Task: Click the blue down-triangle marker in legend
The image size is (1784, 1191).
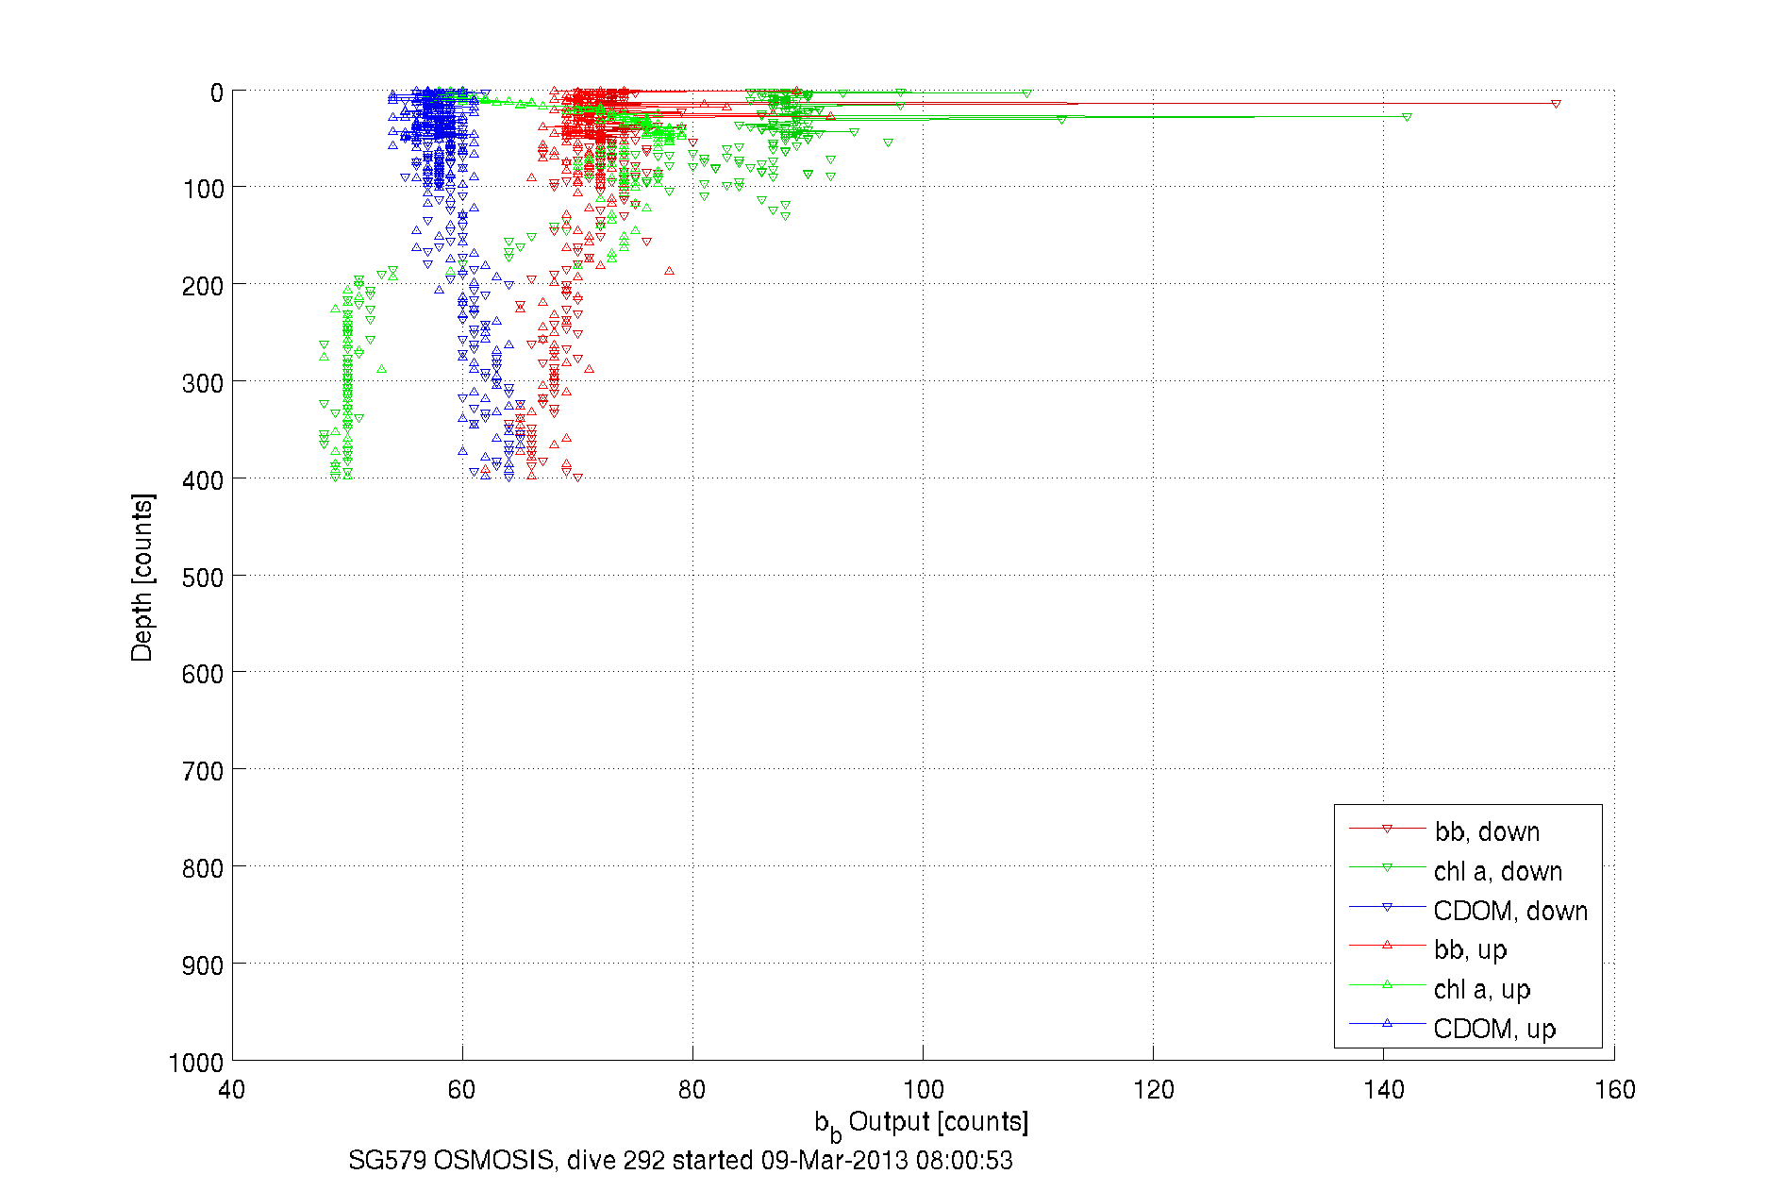Action: point(1387,907)
